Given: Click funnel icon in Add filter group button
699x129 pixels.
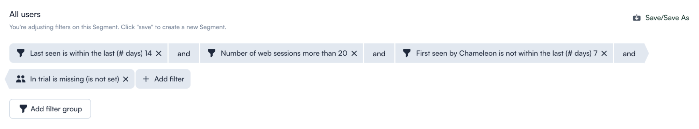Looking at the screenshot, I should point(23,109).
